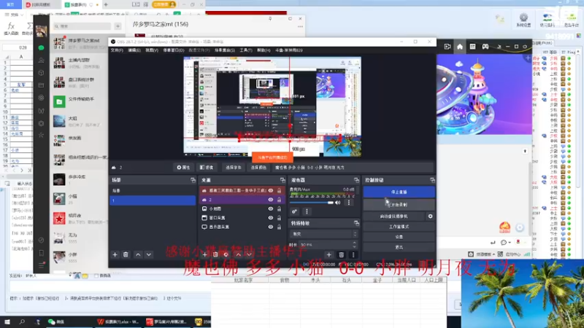Adjust the Aux volume slider
The width and height of the screenshot is (584, 328).
coord(312,203)
